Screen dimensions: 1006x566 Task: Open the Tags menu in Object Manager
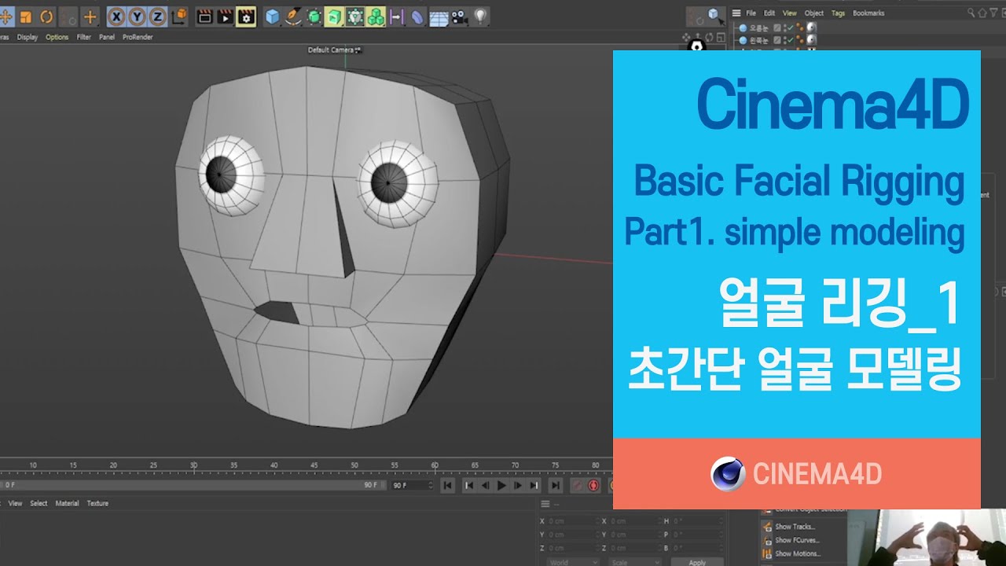click(838, 13)
